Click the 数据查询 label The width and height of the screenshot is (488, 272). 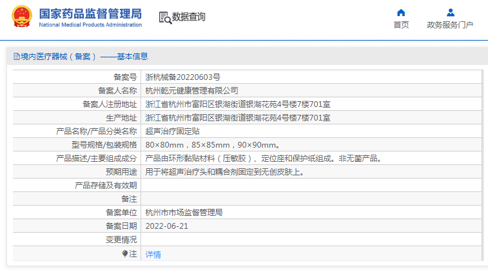pos(189,17)
